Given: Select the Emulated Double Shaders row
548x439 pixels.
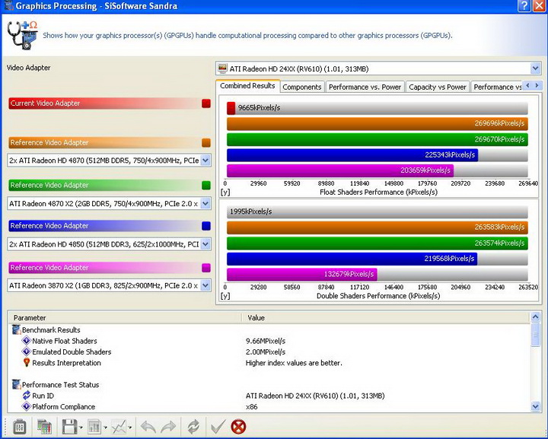Looking at the screenshot, I should click(269, 352).
